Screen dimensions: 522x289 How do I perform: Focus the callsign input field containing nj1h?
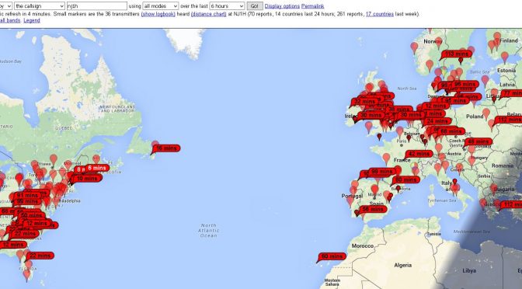(97, 6)
